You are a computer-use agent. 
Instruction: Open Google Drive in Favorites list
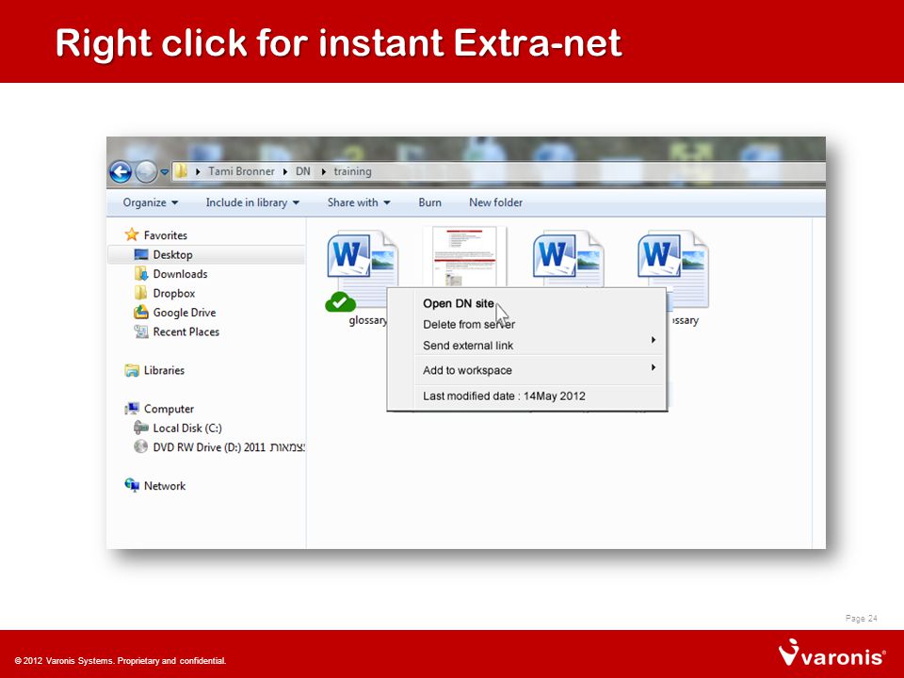[185, 313]
